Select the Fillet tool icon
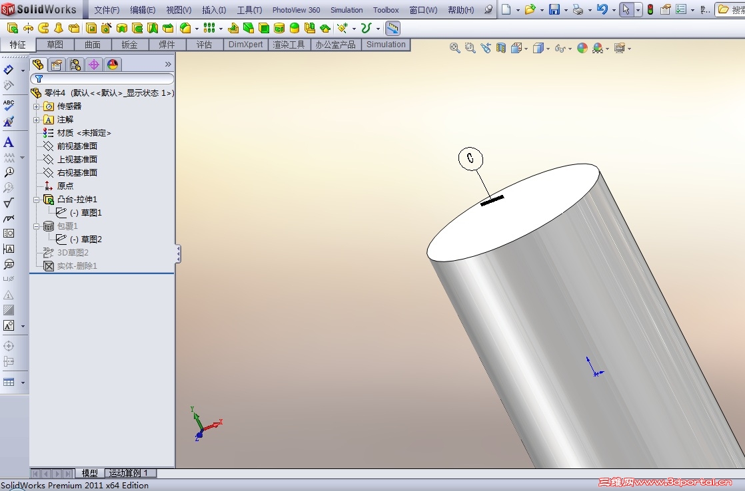Image resolution: width=745 pixels, height=491 pixels. click(185, 29)
